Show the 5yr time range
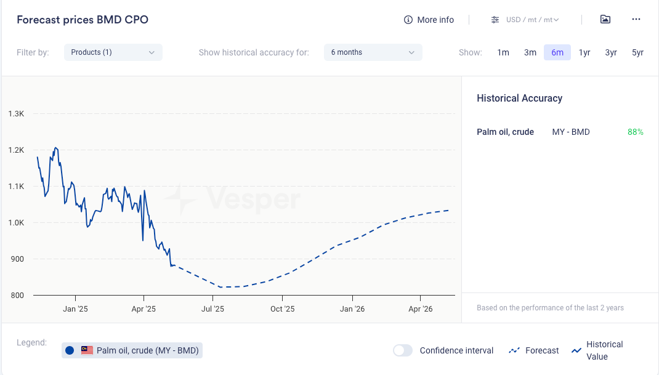 [x=637, y=52]
